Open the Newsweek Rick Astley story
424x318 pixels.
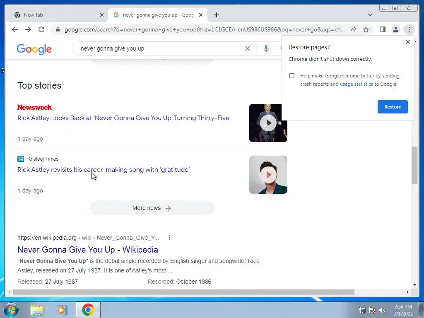[x=123, y=118]
